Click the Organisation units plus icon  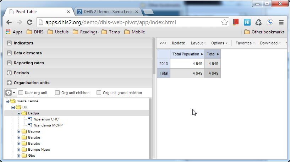pos(9,83)
